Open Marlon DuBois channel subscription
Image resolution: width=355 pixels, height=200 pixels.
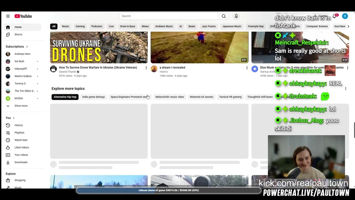23,76
